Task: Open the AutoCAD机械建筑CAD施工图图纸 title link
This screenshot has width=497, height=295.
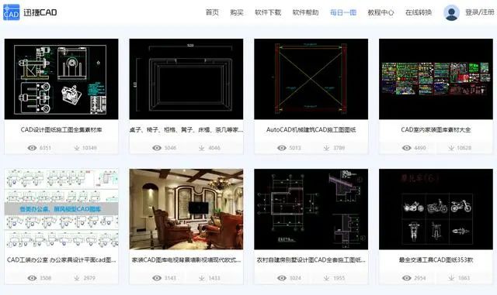Action: click(x=311, y=129)
